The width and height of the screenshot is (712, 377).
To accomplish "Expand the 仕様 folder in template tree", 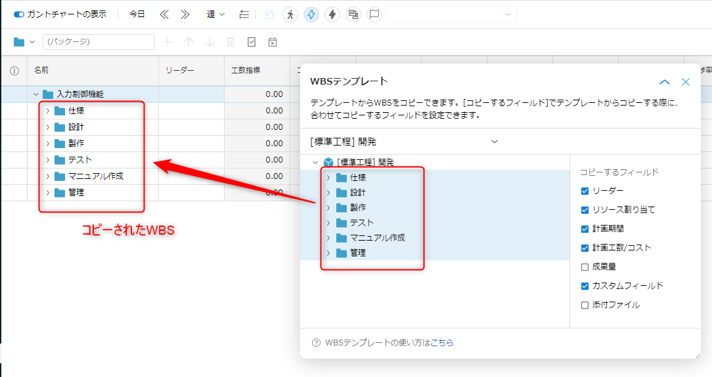I will coord(328,178).
